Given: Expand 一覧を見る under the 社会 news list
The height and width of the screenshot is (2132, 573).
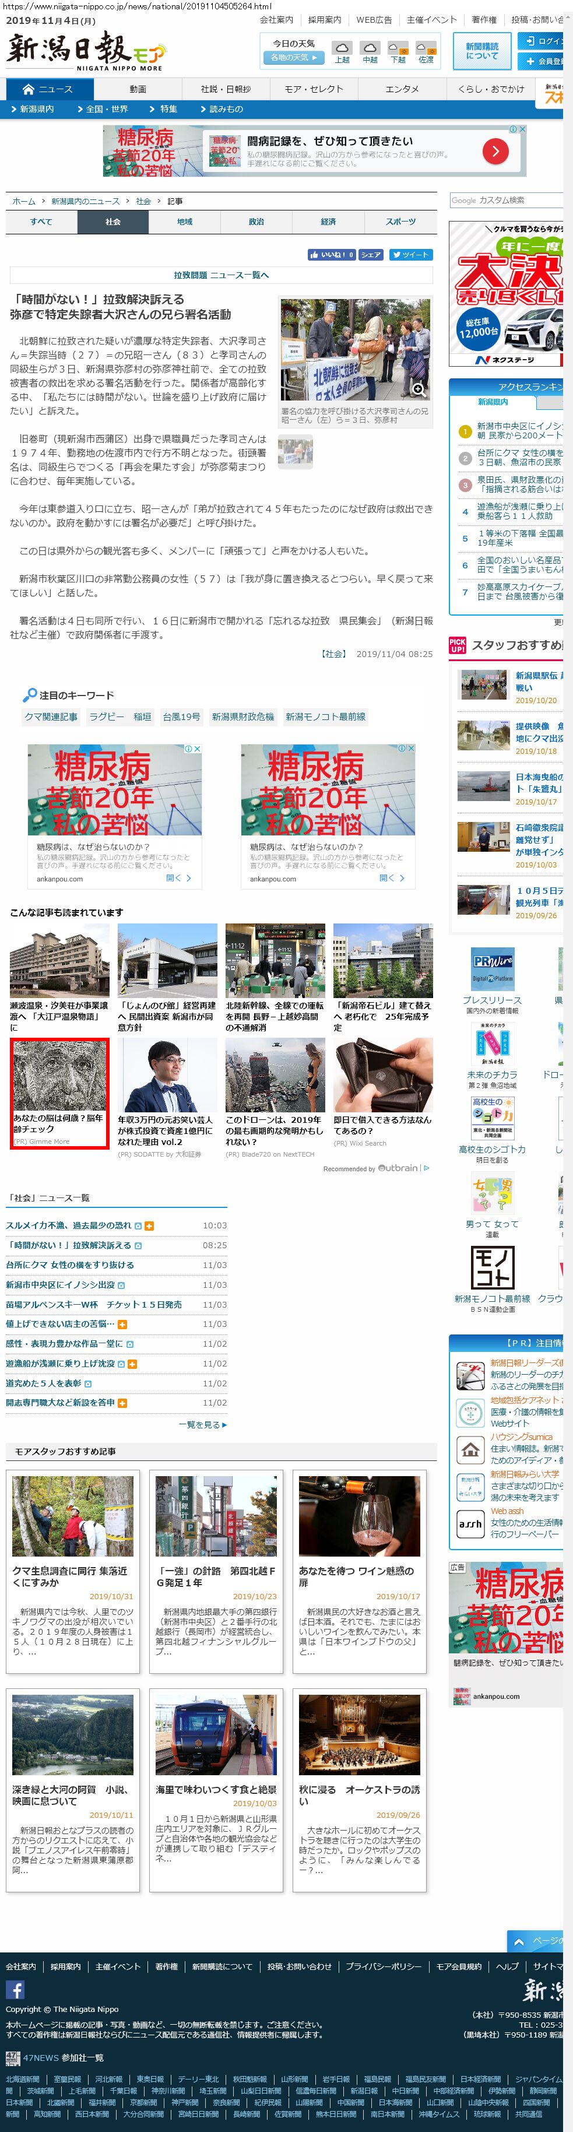Looking at the screenshot, I should 203,1424.
